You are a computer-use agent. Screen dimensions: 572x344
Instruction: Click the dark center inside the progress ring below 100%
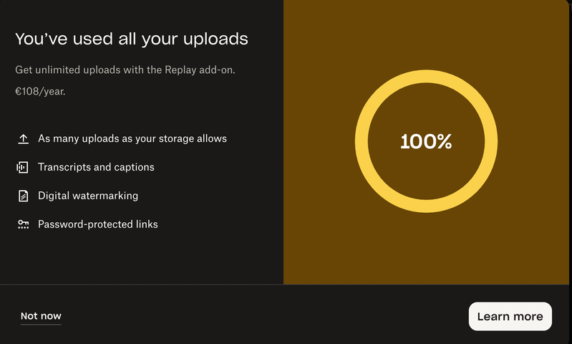click(x=426, y=176)
